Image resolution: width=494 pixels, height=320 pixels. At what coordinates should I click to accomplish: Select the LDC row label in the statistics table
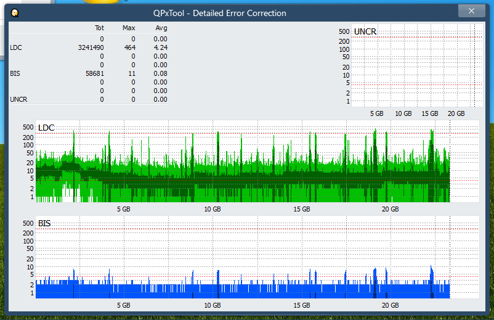16,47
